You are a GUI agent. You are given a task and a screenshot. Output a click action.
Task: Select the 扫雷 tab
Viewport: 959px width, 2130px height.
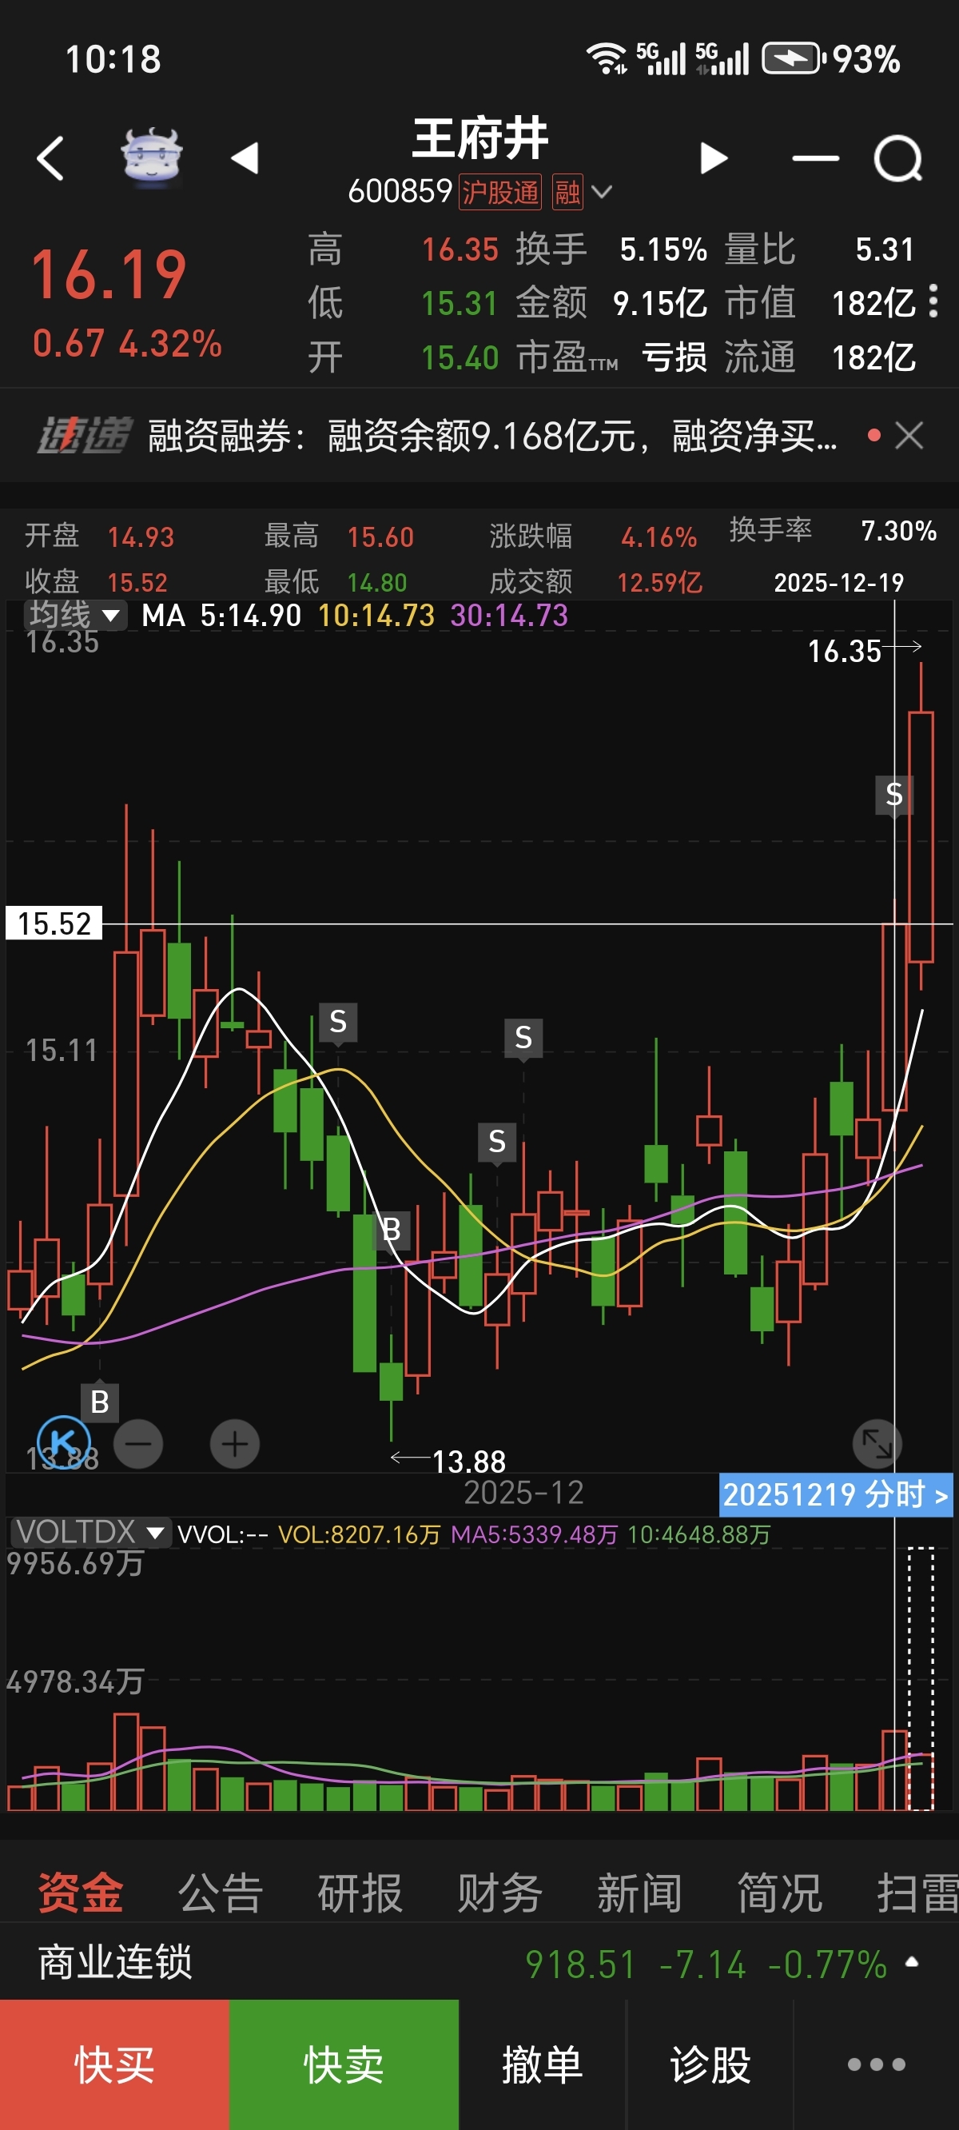(917, 1893)
